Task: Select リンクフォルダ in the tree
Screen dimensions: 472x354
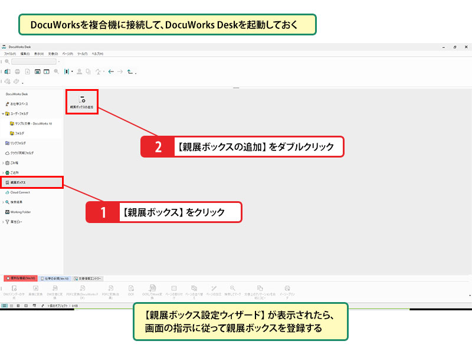Action: point(16,143)
